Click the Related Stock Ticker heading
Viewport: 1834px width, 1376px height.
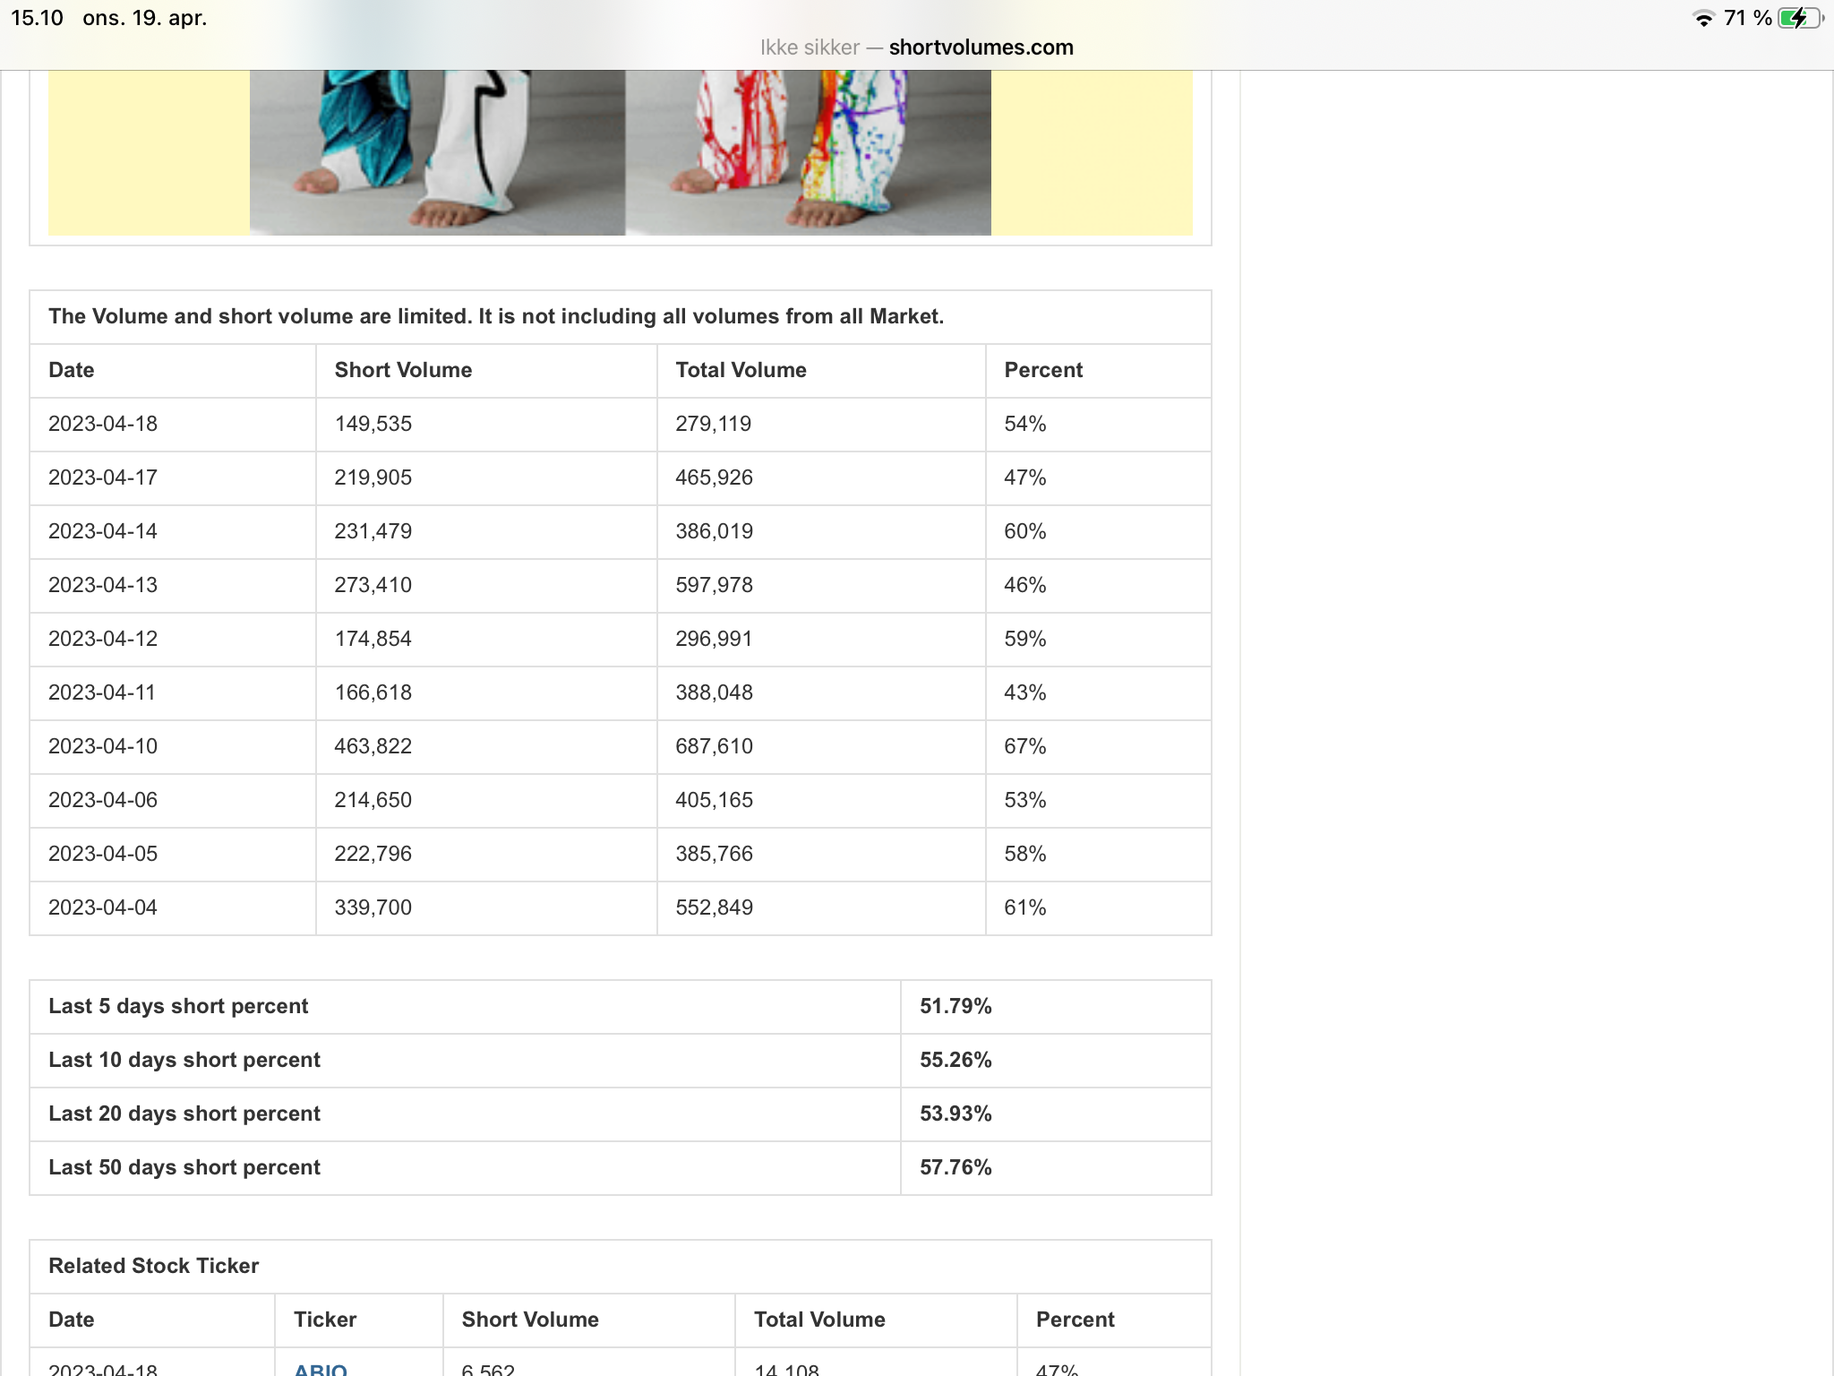153,1266
